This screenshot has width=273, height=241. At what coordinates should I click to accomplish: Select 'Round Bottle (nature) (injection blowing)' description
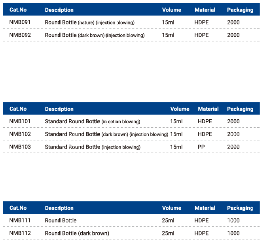(90, 23)
